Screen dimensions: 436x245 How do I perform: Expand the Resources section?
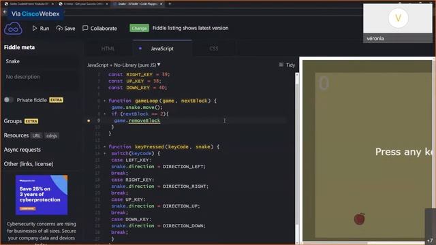click(x=16, y=135)
